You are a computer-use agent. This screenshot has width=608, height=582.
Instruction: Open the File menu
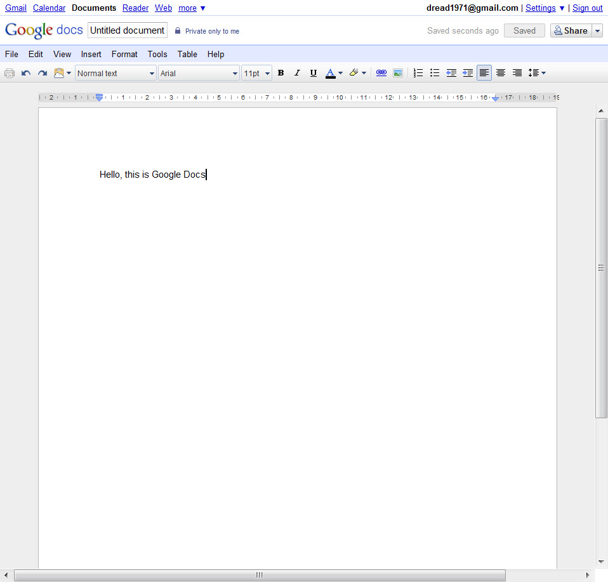pos(11,55)
